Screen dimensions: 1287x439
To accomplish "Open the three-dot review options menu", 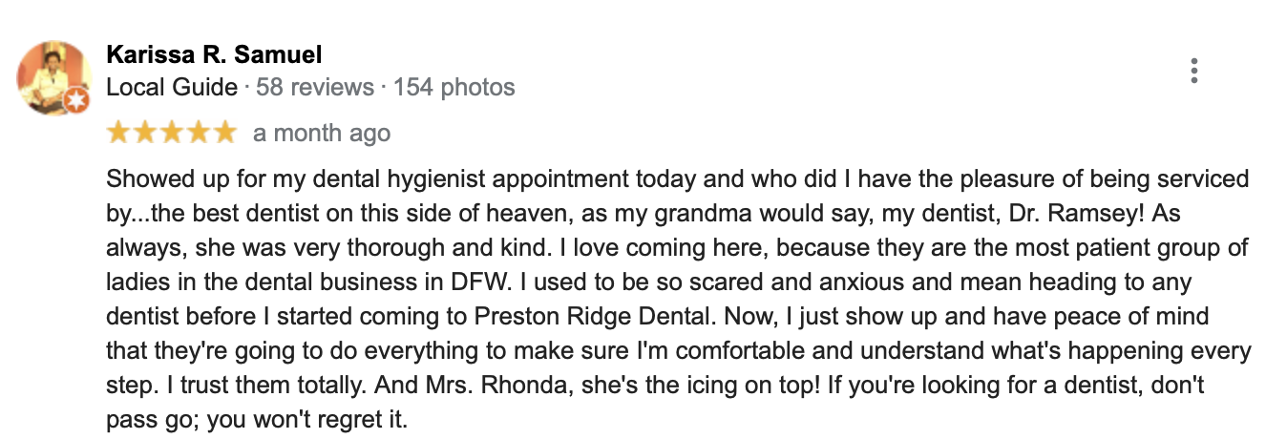I will (1193, 71).
